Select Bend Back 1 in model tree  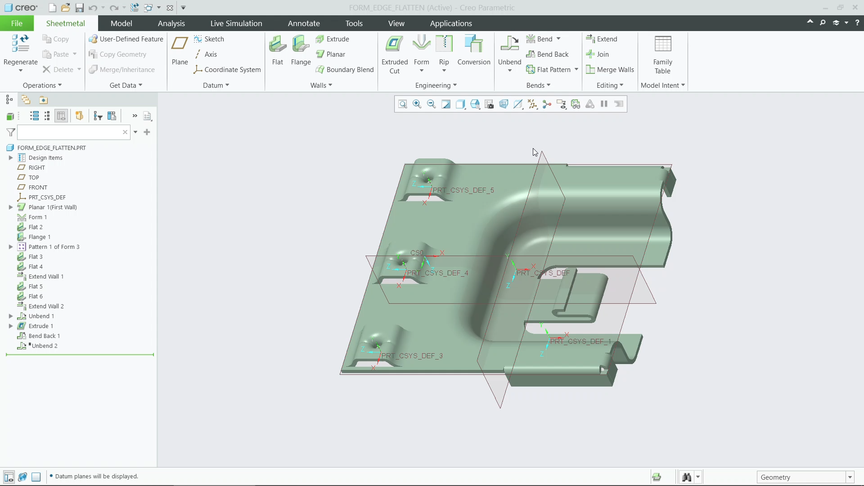44,336
